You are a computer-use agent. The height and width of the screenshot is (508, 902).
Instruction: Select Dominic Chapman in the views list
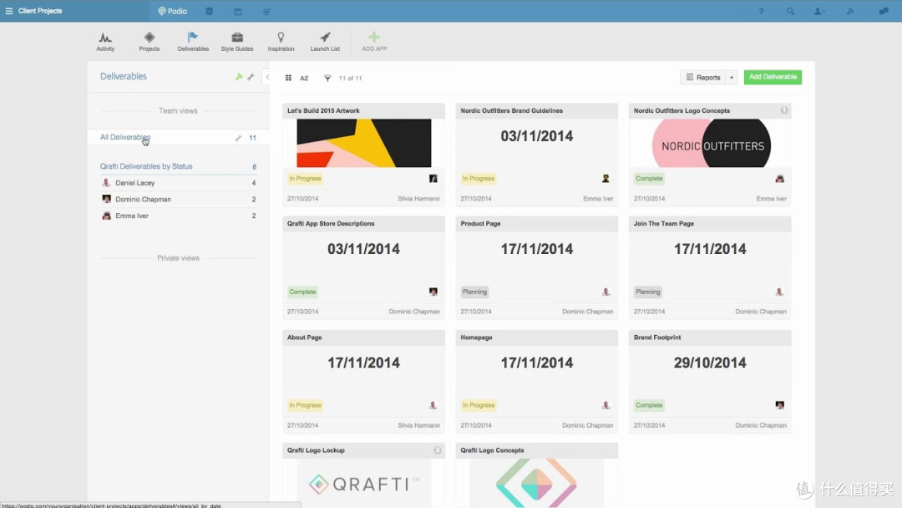click(143, 200)
